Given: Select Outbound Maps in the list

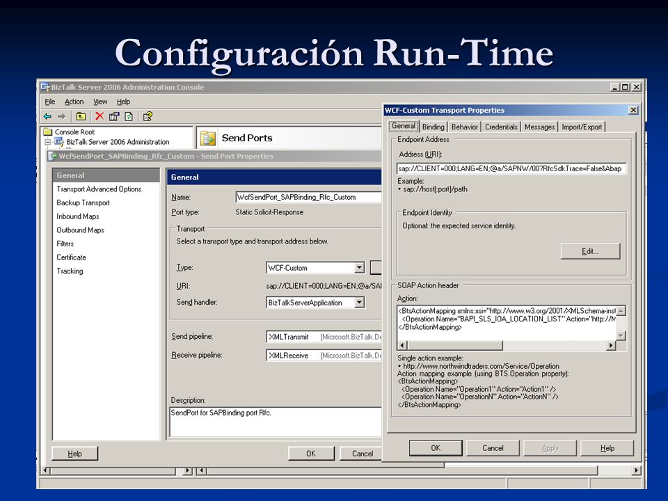Looking at the screenshot, I should coord(80,230).
